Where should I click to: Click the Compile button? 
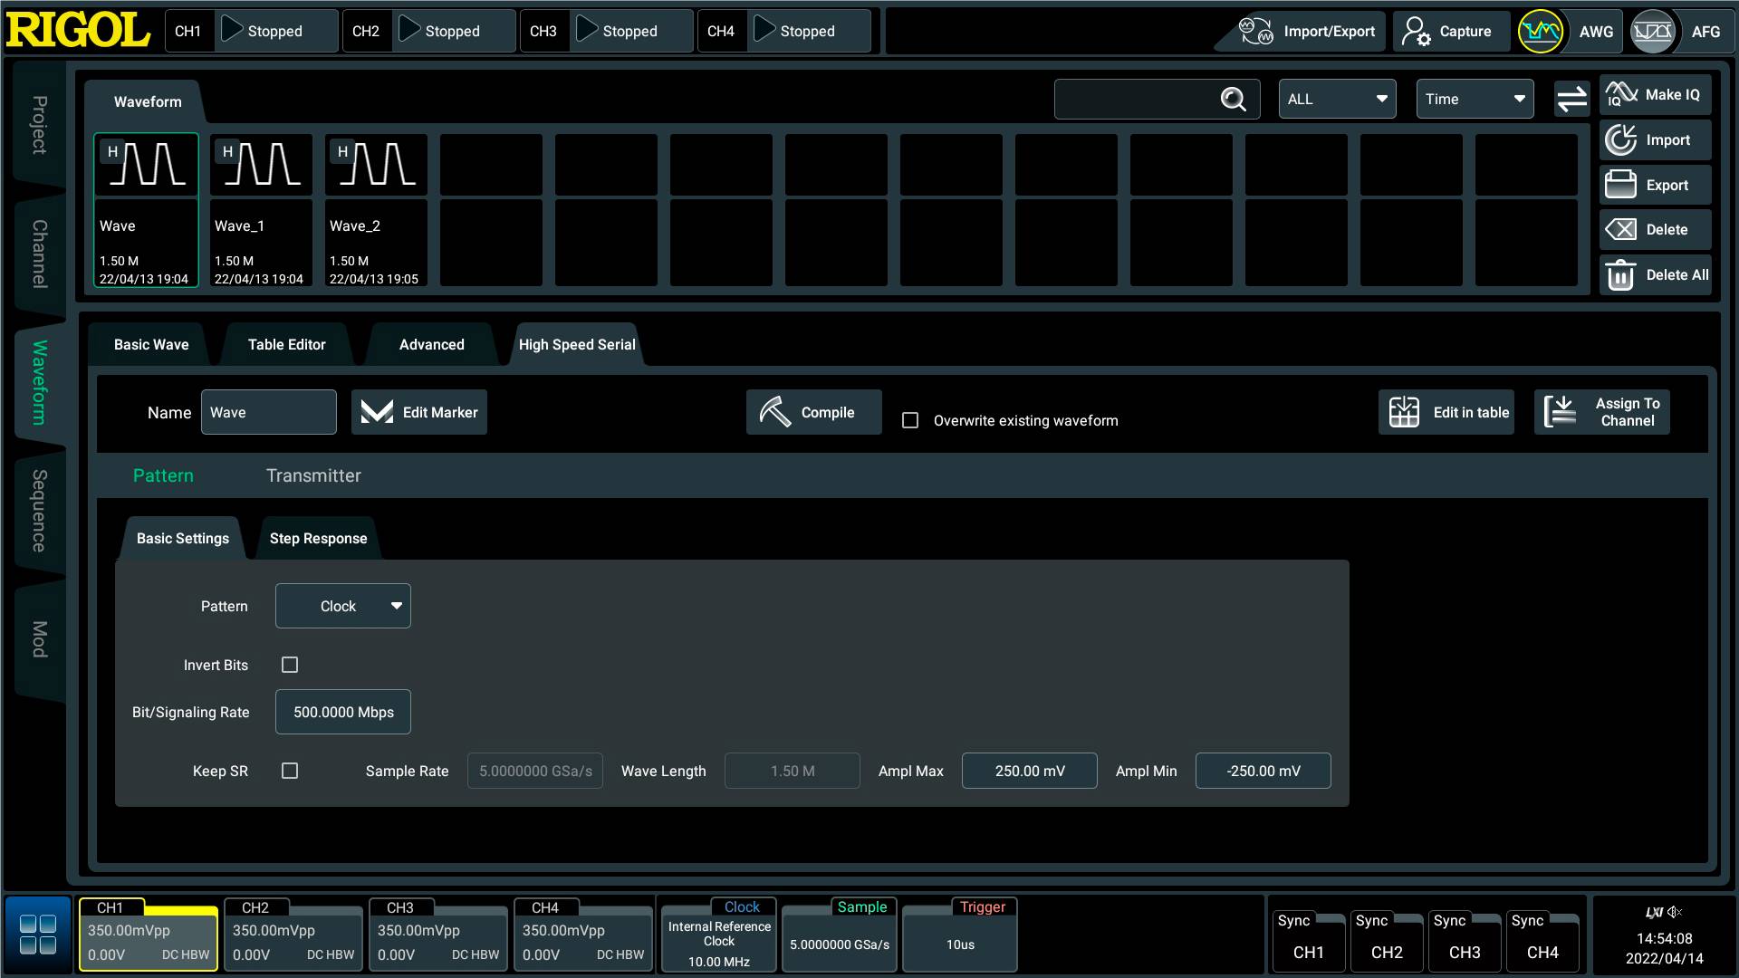click(813, 413)
